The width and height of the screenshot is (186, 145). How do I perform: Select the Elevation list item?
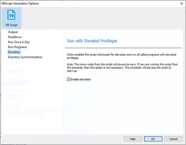pos(14,52)
